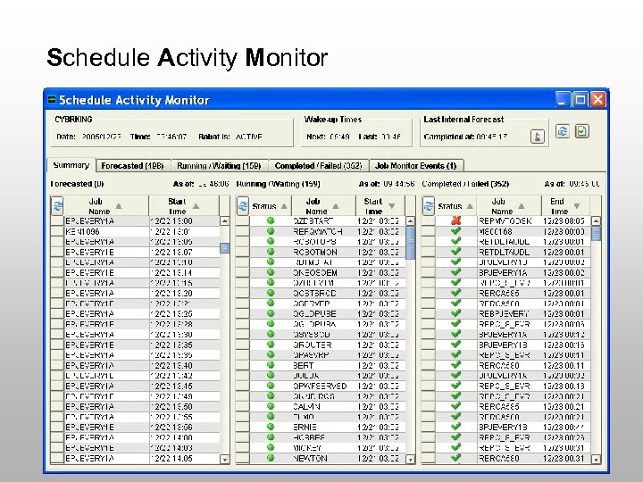The width and height of the screenshot is (643, 482).
Task: Click green check status for MSC0168
Action: pos(455,231)
